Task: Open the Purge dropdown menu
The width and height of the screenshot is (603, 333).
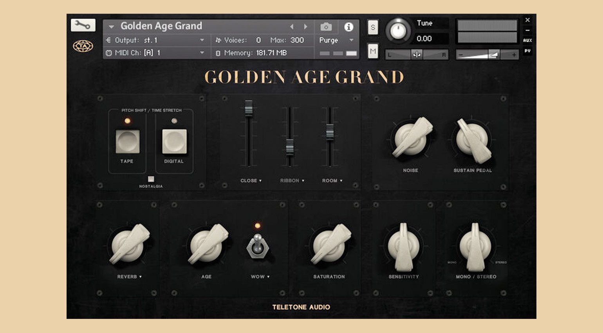Action: (336, 40)
